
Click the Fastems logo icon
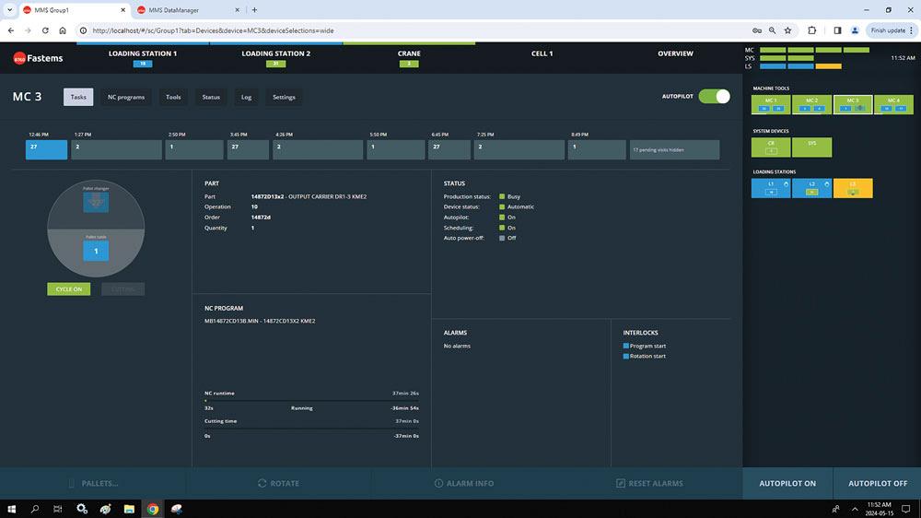[x=18, y=58]
